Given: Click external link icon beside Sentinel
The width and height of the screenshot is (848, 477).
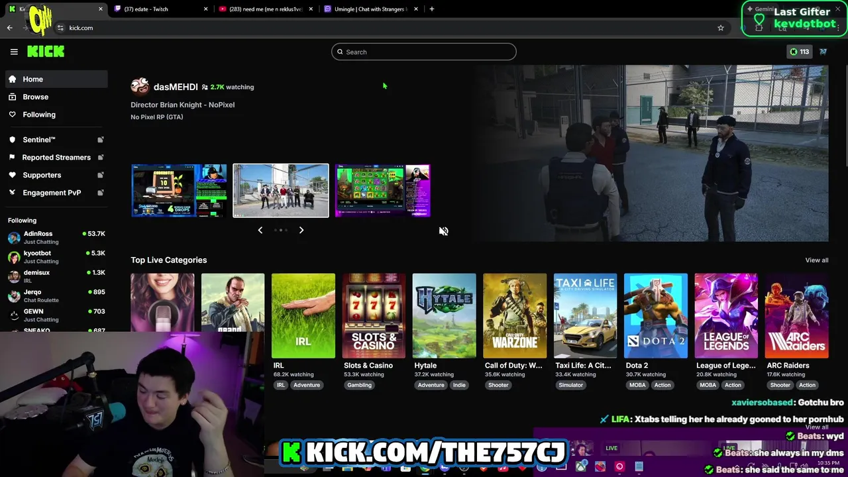Looking at the screenshot, I should [101, 140].
